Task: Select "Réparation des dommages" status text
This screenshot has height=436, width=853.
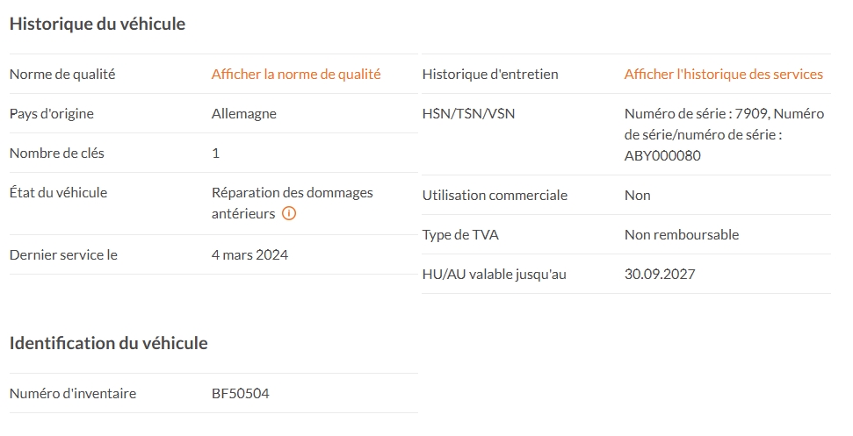Action: click(292, 193)
